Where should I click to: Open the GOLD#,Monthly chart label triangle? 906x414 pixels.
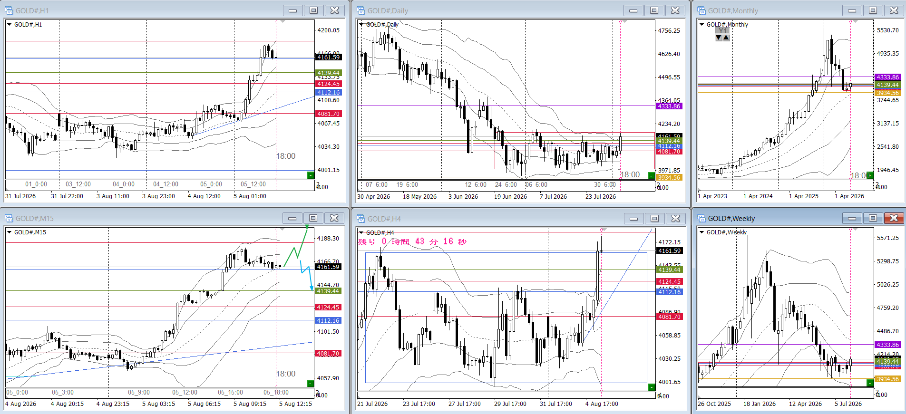point(701,24)
